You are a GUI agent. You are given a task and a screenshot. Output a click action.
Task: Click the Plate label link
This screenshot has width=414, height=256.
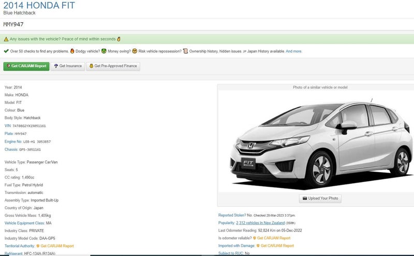(9, 133)
